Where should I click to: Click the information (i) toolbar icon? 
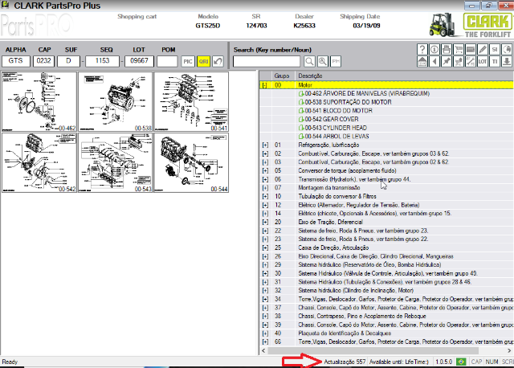point(434,49)
